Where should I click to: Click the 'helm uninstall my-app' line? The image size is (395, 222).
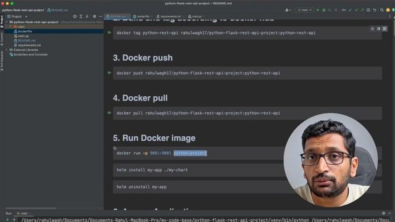(x=141, y=187)
